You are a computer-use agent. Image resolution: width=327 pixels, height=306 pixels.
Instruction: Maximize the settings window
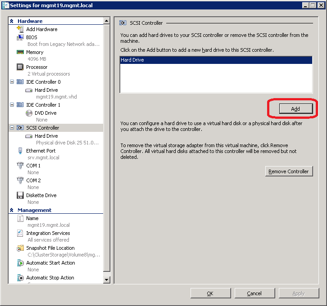click(313, 5)
